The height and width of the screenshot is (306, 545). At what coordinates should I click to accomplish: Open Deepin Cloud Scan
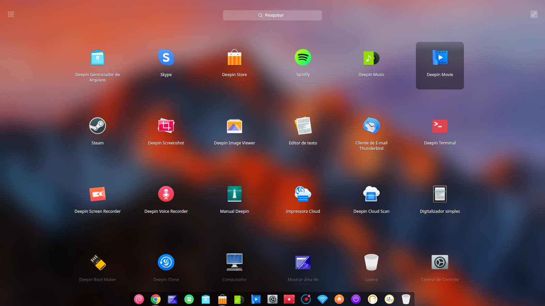pyautogui.click(x=371, y=194)
